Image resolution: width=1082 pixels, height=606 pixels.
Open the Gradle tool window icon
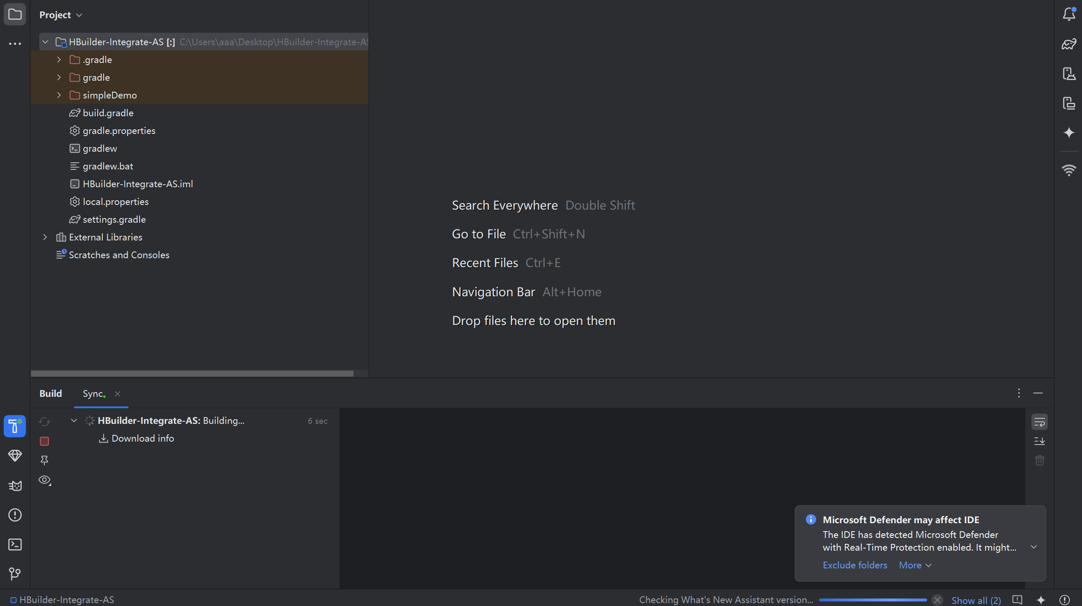tap(1068, 44)
